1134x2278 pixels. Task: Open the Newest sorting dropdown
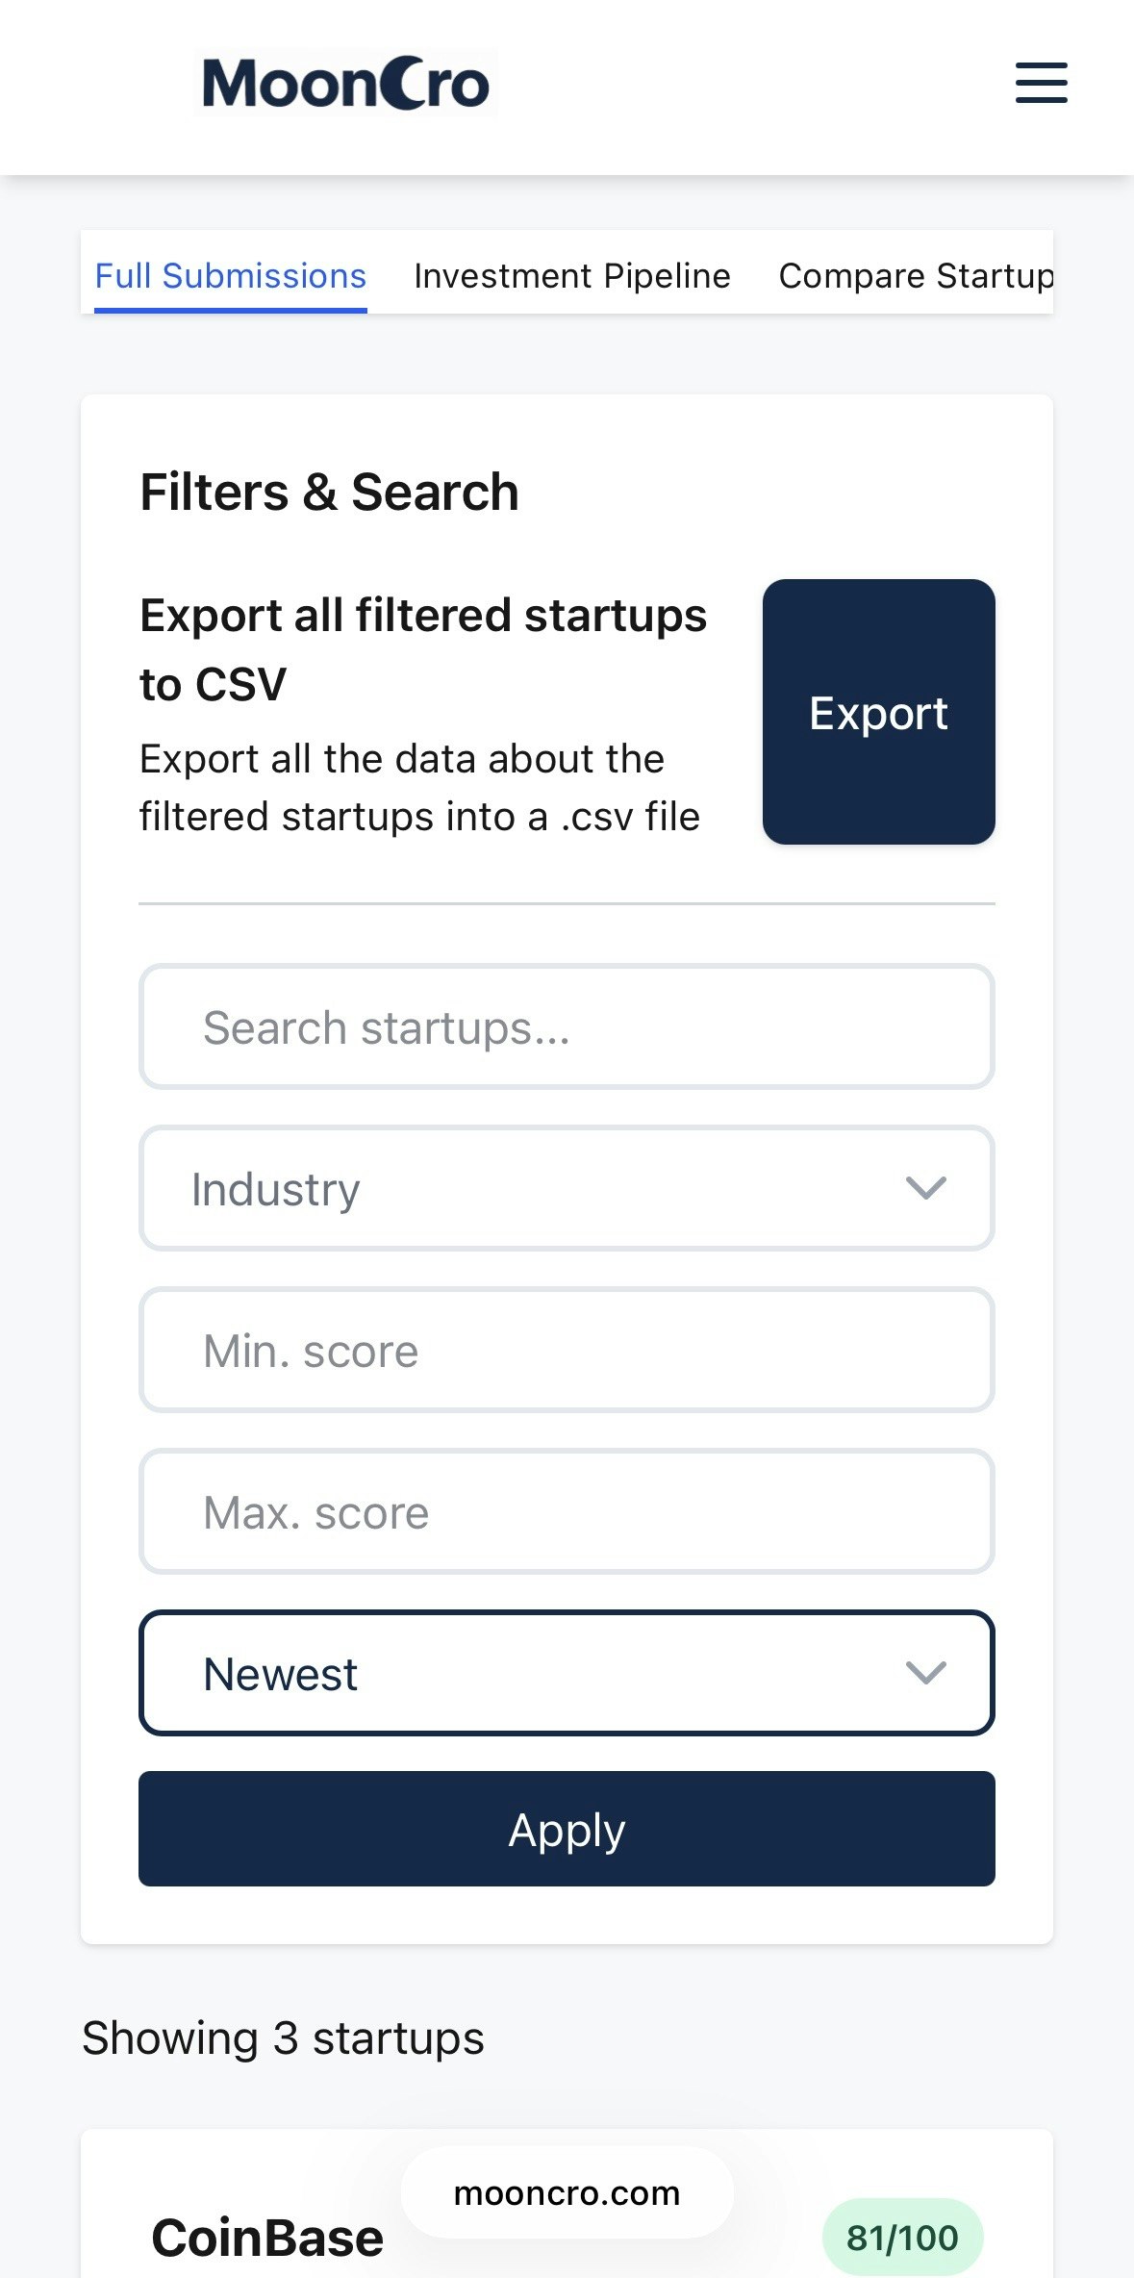567,1673
